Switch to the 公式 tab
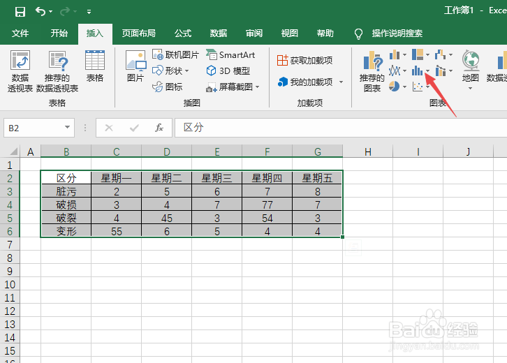507x363 pixels. (x=183, y=34)
